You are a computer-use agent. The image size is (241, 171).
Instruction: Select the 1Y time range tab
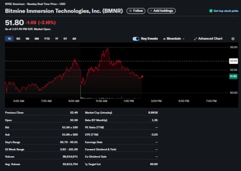tap(57, 39)
